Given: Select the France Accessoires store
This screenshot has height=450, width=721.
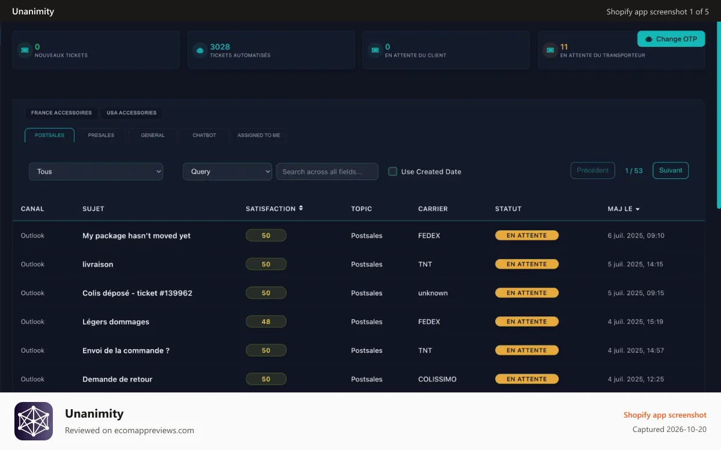Looking at the screenshot, I should point(61,113).
